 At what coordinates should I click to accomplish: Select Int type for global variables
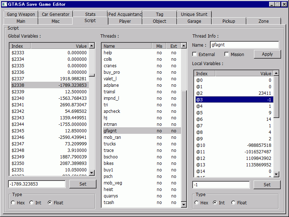pyautogui.click(x=31, y=203)
